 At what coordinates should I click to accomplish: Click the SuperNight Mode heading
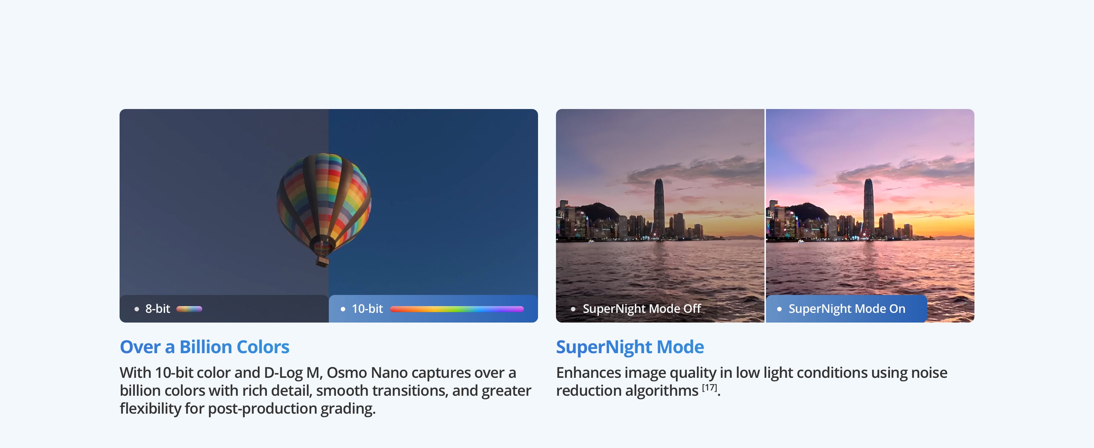coord(630,347)
